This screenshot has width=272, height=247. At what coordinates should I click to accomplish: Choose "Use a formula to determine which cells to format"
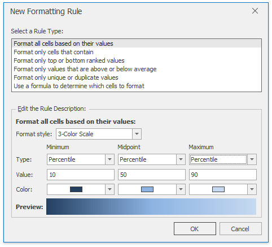[137, 86]
